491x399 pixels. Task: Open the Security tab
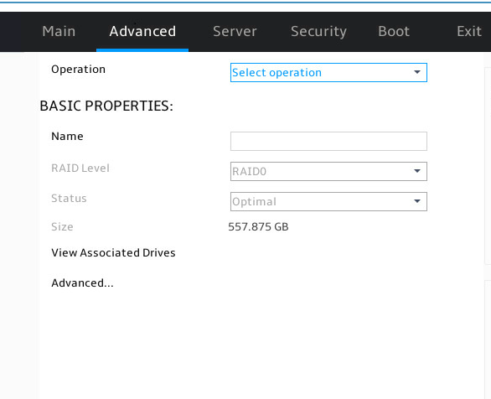point(318,31)
